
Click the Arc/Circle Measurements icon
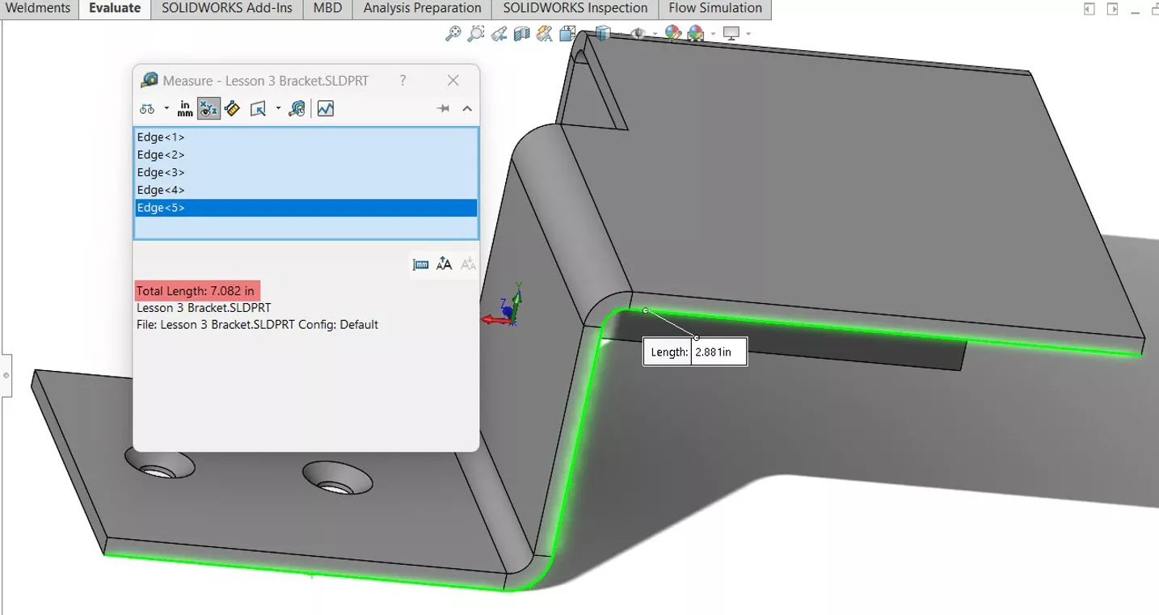147,108
